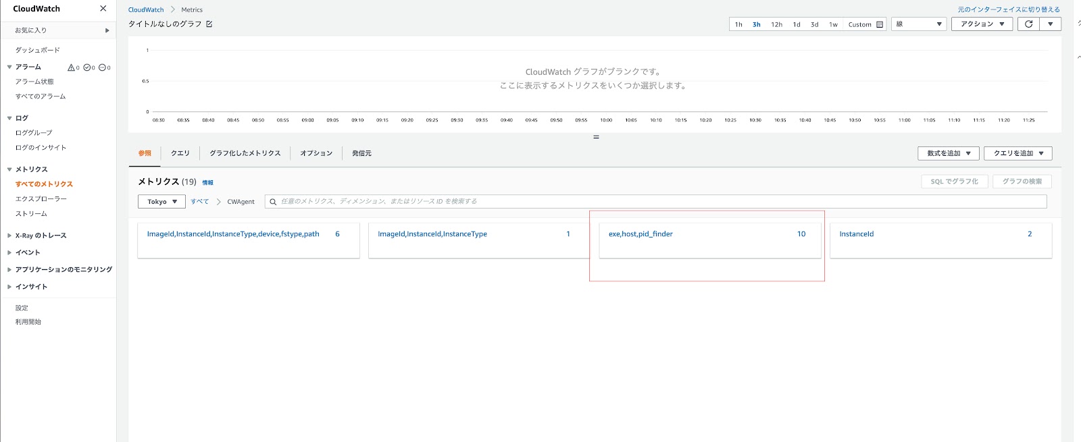Screen dimensions: 1081x442
Task: Expand X-Ray のトレース section
Action: 9,236
